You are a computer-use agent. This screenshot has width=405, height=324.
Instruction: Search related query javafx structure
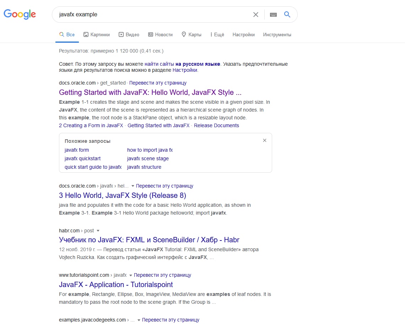pos(144,167)
